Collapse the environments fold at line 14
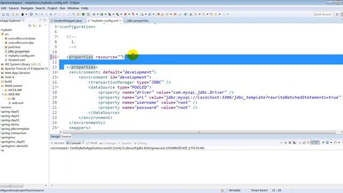The image size is (343, 193). (58, 72)
